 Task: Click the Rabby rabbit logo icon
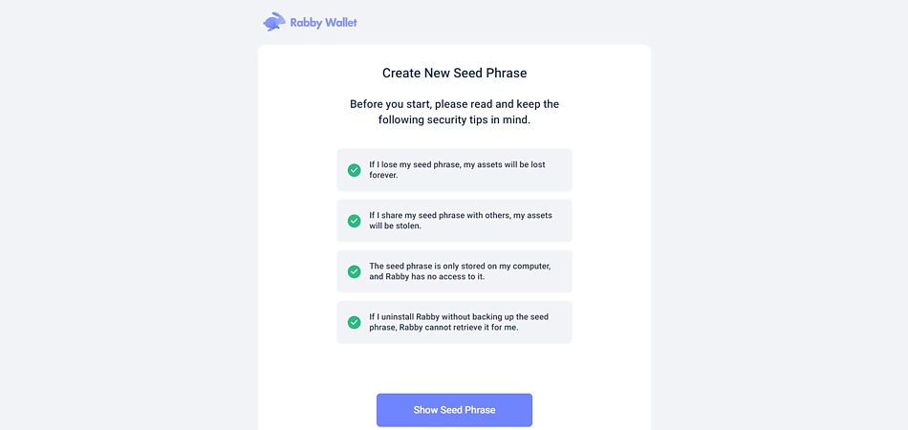tap(274, 22)
